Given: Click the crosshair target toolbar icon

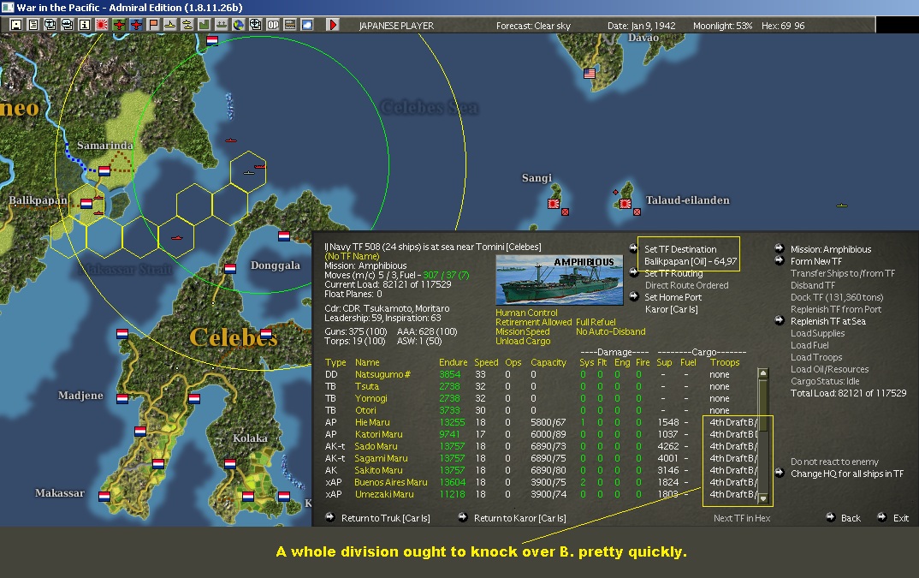Looking at the screenshot, I should [x=256, y=25].
